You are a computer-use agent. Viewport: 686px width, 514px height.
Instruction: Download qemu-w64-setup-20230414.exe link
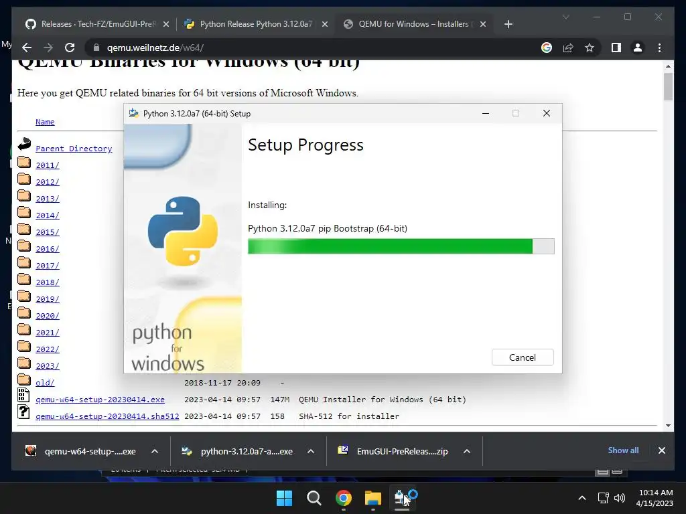(100, 400)
